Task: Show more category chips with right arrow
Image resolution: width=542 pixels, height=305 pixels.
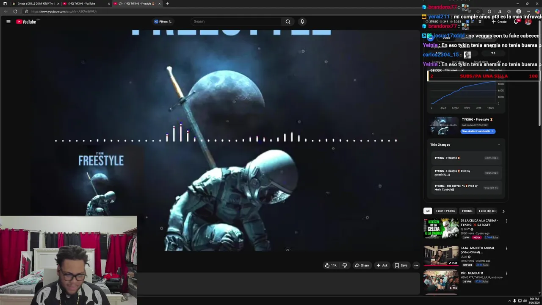Action: pyautogui.click(x=503, y=211)
